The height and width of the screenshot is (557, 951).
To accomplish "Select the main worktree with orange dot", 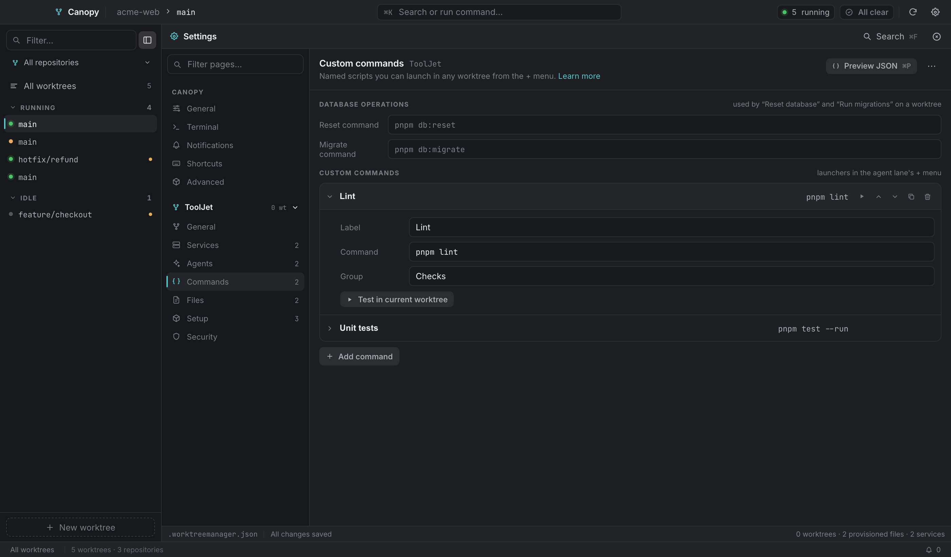I will (80, 142).
